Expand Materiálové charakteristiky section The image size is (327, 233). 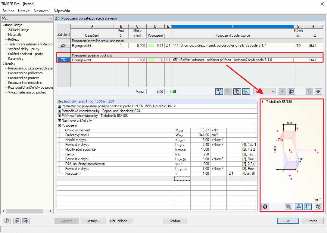[x=59, y=111]
